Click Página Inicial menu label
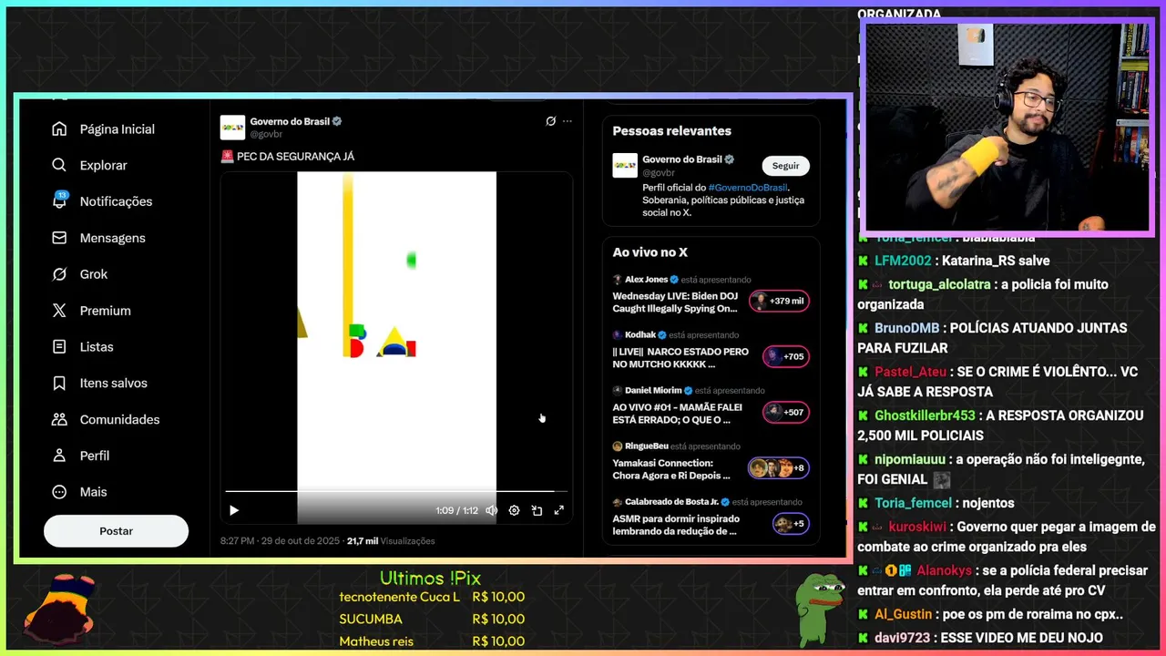The width and height of the screenshot is (1166, 656). click(x=117, y=129)
